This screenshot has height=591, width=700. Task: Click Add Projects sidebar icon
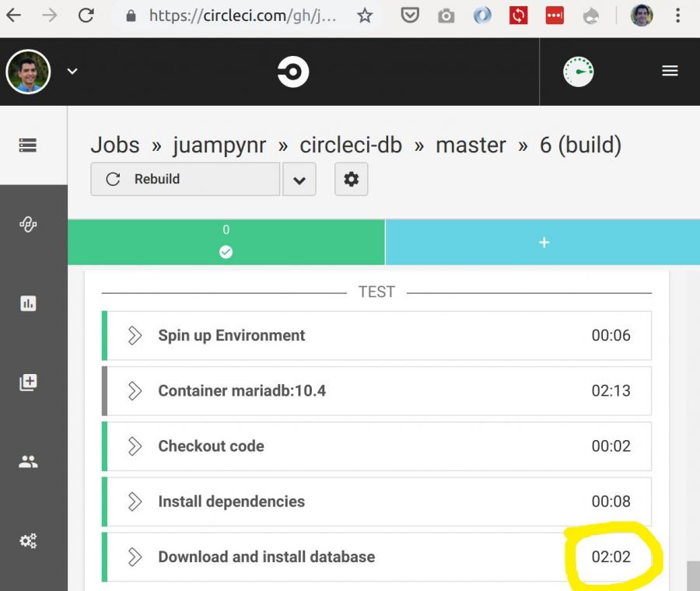[x=28, y=383]
